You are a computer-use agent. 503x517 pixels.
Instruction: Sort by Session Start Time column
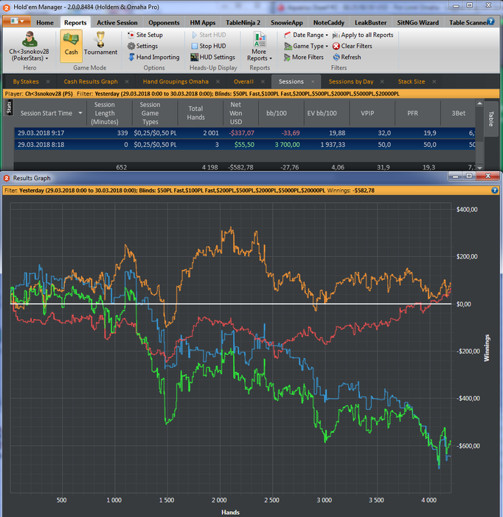pyautogui.click(x=50, y=113)
